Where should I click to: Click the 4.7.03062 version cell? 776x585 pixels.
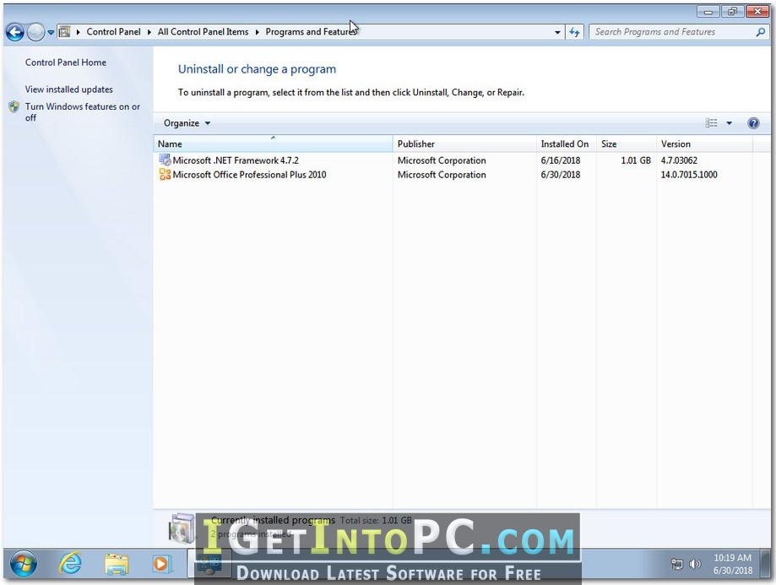click(679, 160)
